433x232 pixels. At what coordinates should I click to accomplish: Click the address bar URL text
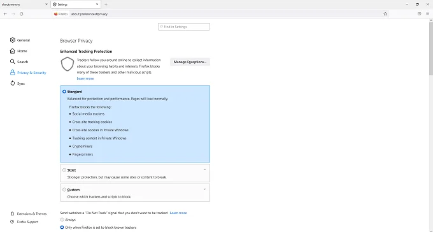click(89, 14)
